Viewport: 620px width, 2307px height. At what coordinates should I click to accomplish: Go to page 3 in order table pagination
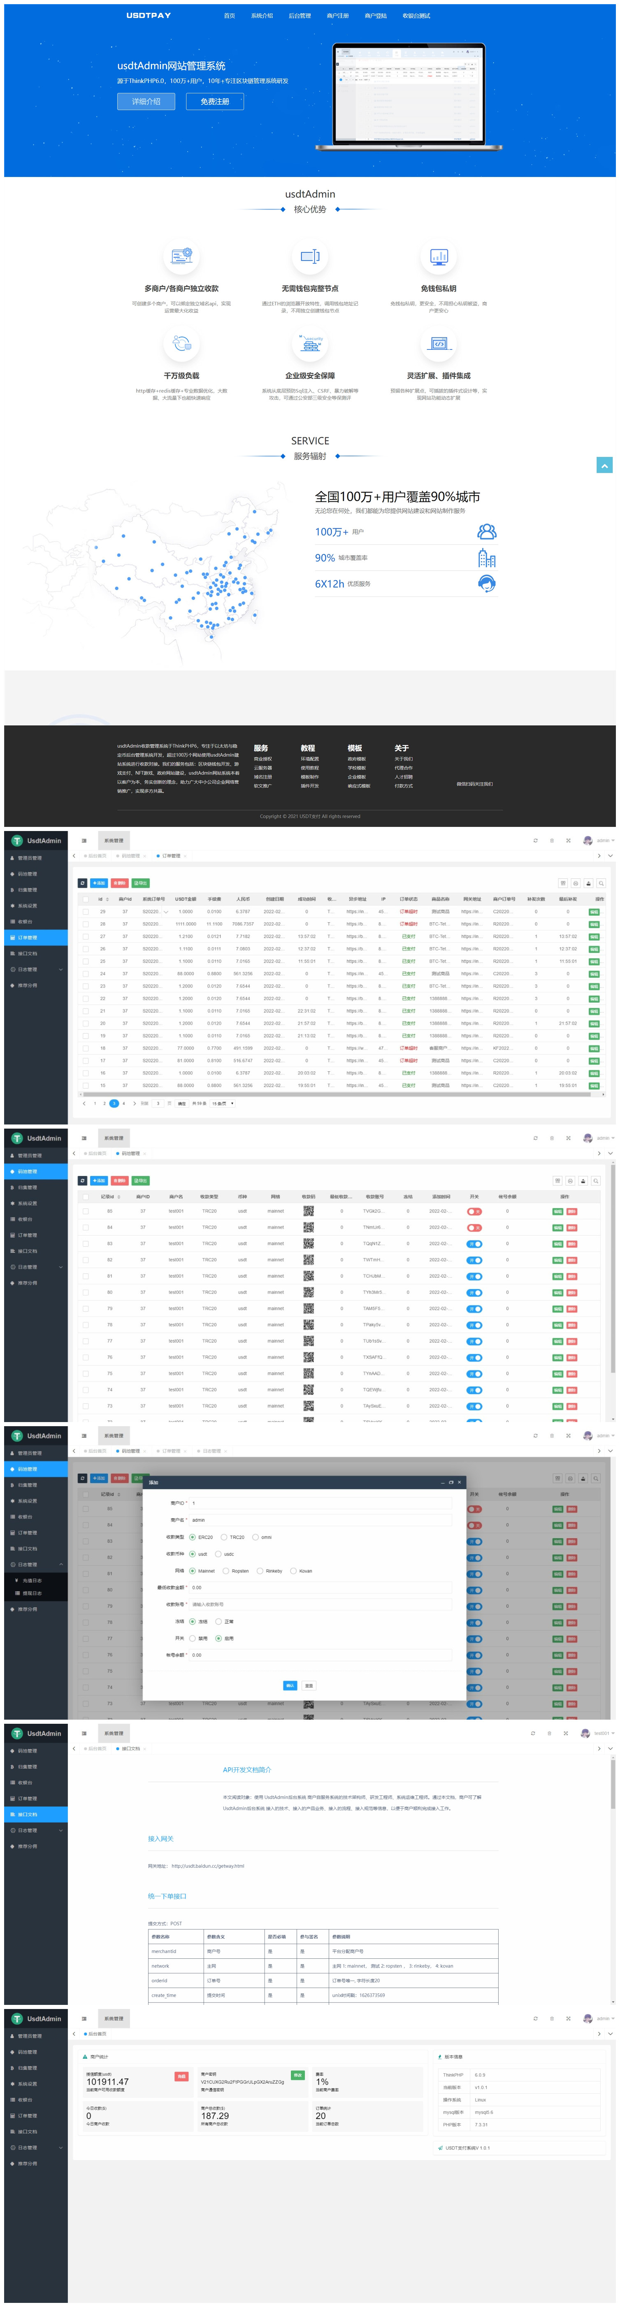(114, 1103)
